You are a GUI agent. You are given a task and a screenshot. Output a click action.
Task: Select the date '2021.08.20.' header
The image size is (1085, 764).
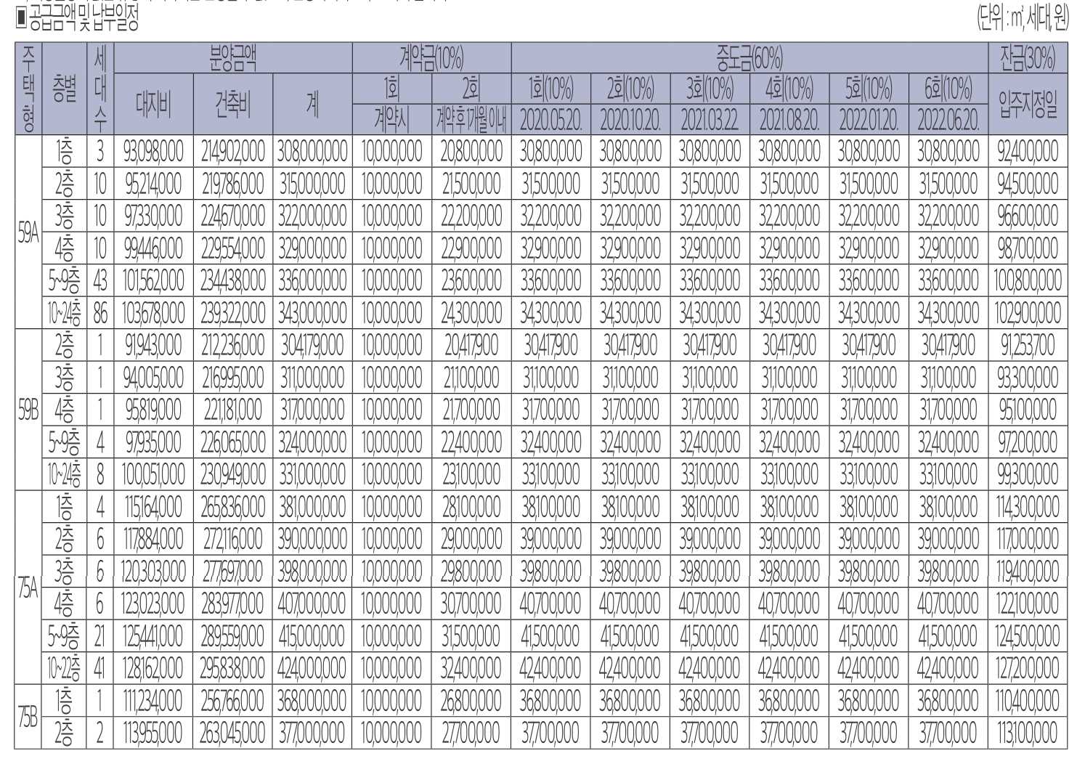tap(789, 120)
